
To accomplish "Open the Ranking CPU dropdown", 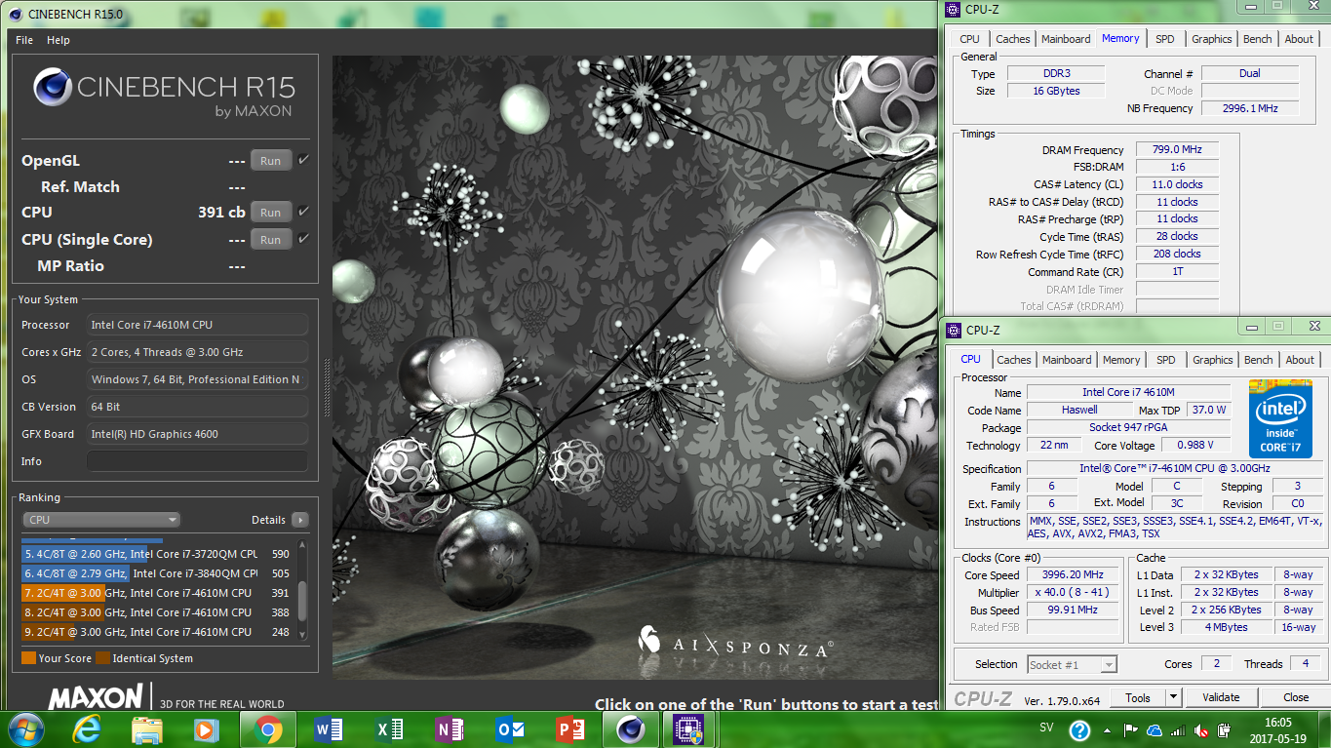I will pos(102,520).
